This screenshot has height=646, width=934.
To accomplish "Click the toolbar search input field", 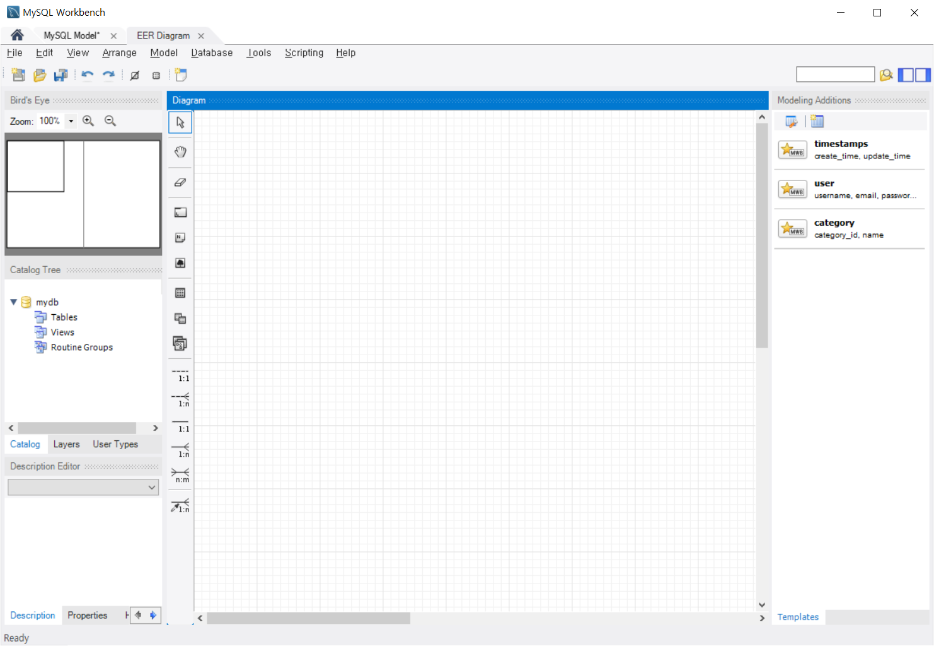I will click(836, 74).
